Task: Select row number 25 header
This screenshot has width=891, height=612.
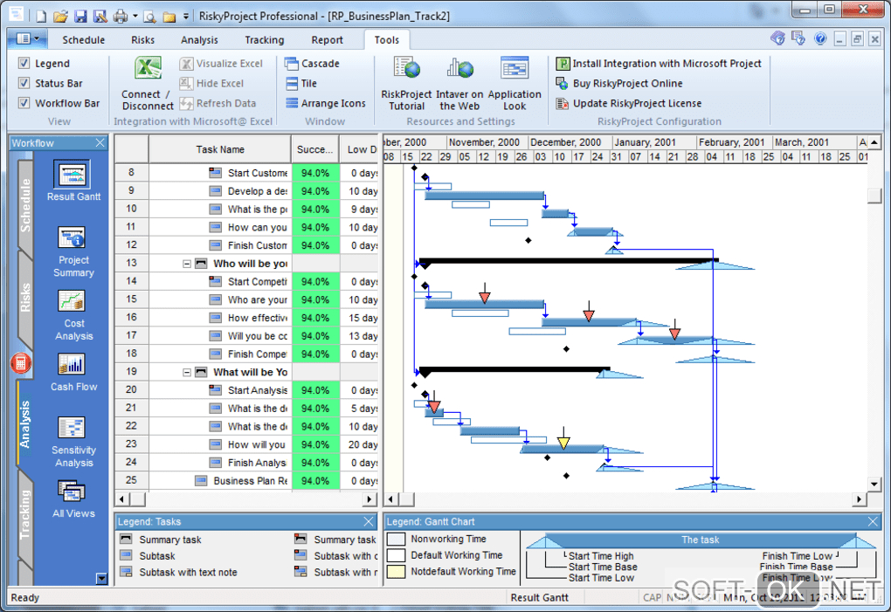Action: coord(131,480)
